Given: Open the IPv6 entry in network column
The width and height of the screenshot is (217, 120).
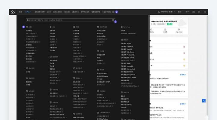Looking at the screenshot, I should (x=78, y=62).
